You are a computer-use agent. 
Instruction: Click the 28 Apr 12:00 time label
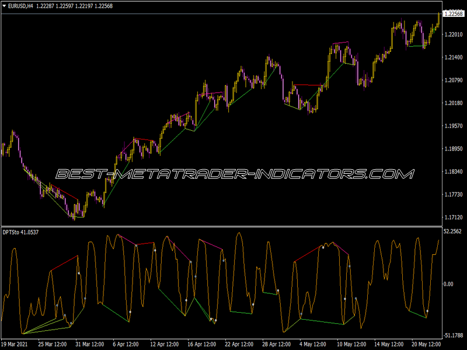point(276,344)
